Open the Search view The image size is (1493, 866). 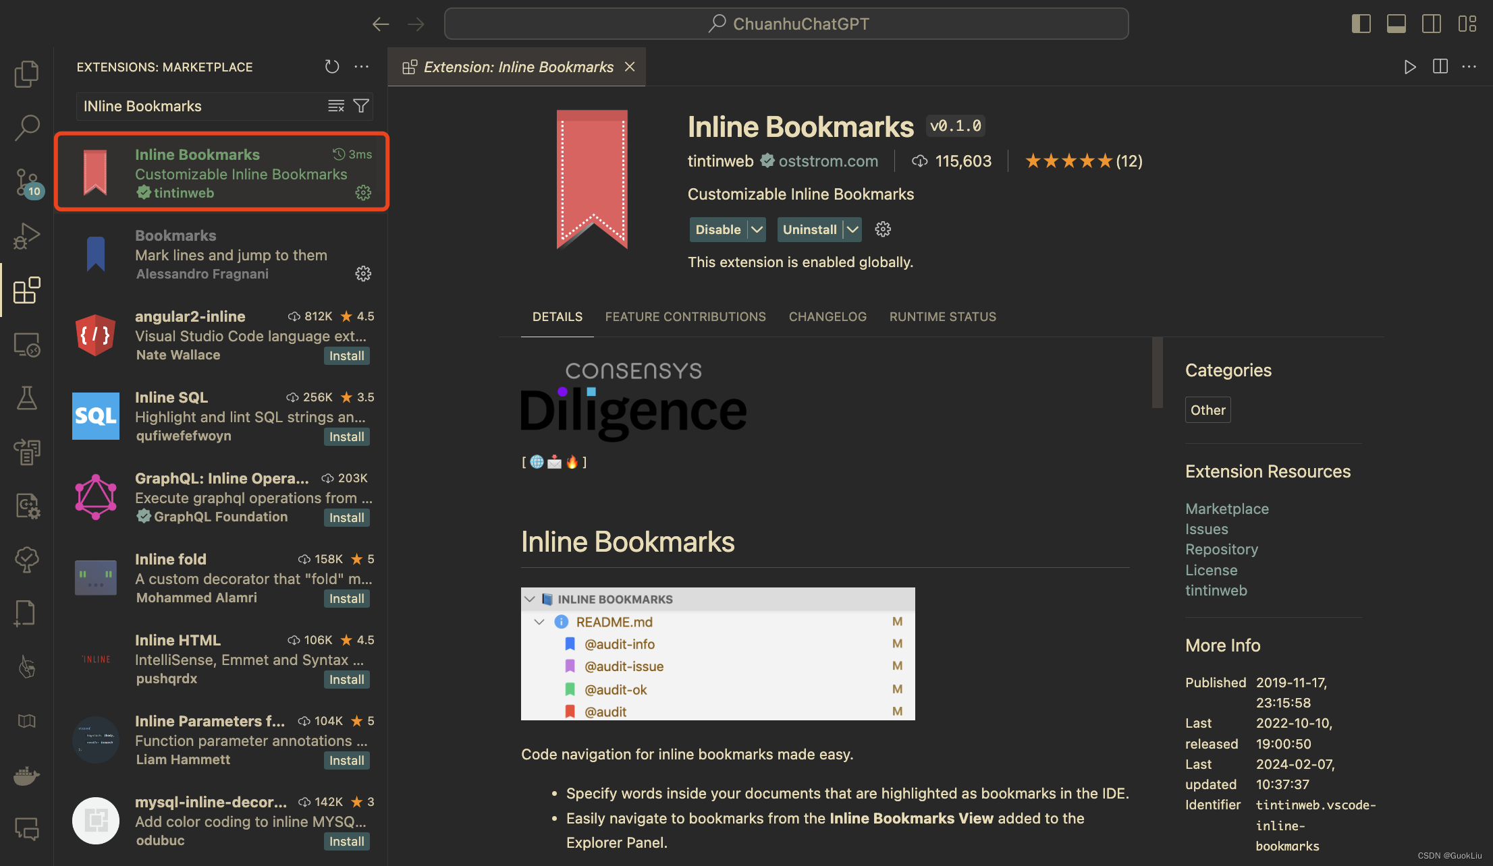26,128
